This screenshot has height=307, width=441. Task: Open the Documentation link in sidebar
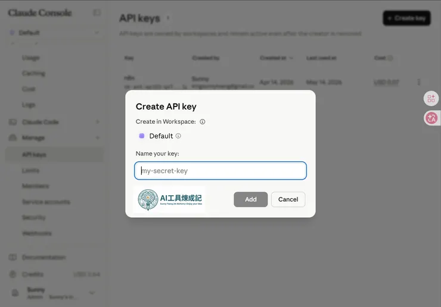(44, 257)
